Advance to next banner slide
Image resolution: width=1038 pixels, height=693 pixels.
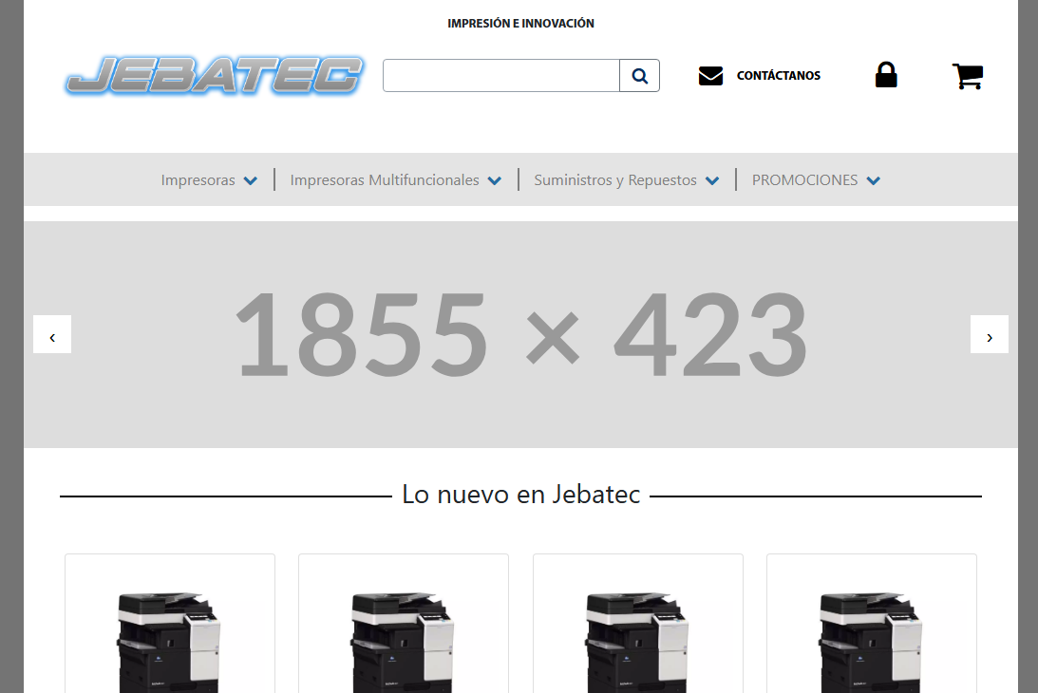(x=989, y=335)
